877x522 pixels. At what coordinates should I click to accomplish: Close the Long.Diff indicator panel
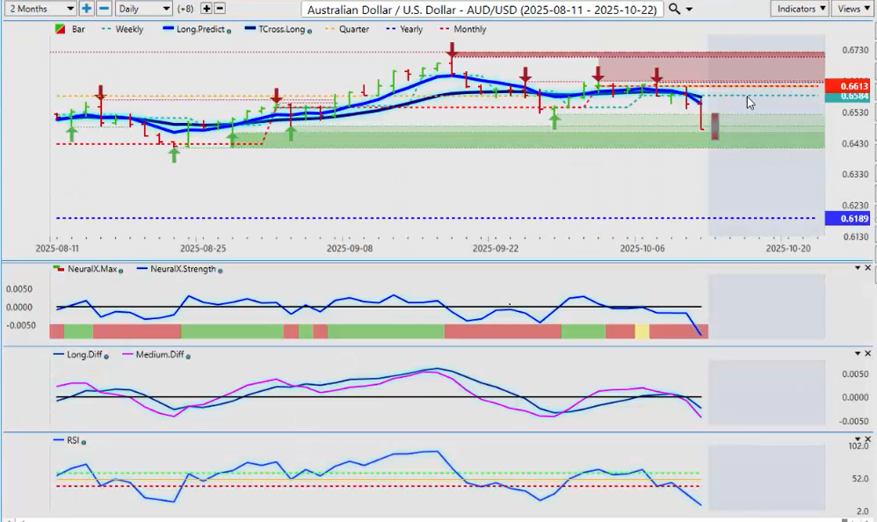[868, 353]
